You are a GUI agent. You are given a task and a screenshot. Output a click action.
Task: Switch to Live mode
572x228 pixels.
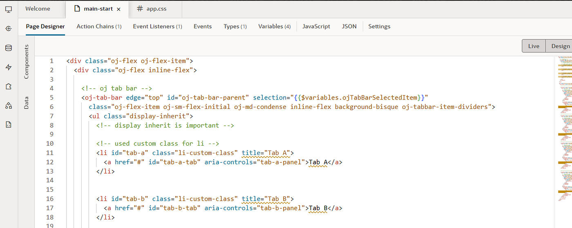click(534, 46)
